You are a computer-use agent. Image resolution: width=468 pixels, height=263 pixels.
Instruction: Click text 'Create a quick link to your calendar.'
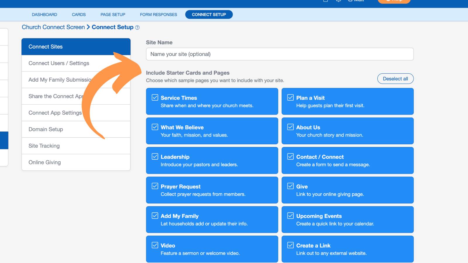coord(335,224)
